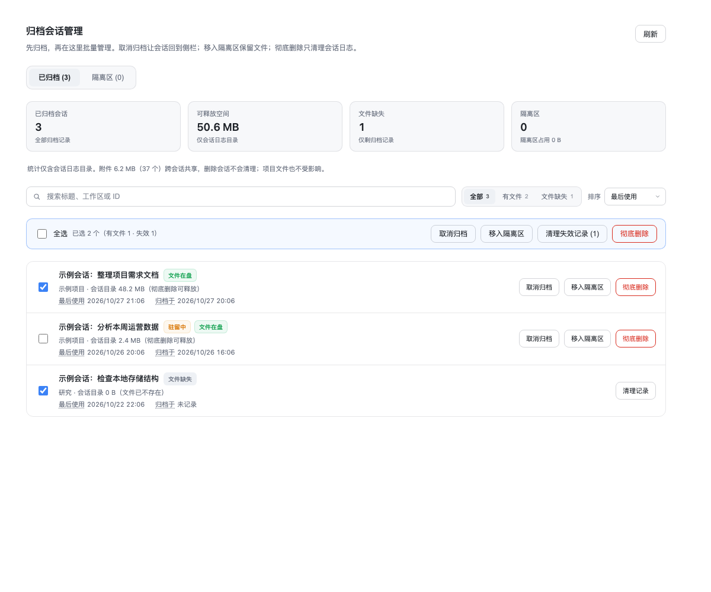Viewport: 711px width, 592px height.
Task: Click the 刷新 button
Action: [x=650, y=34]
